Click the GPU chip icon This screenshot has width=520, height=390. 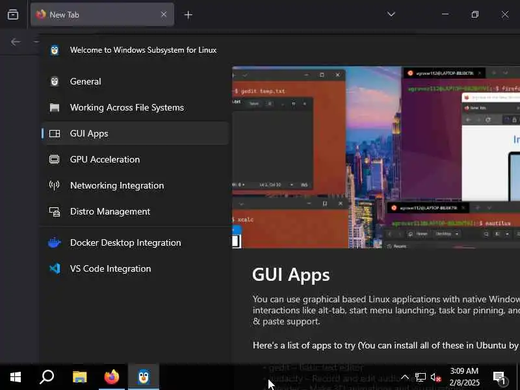55,159
